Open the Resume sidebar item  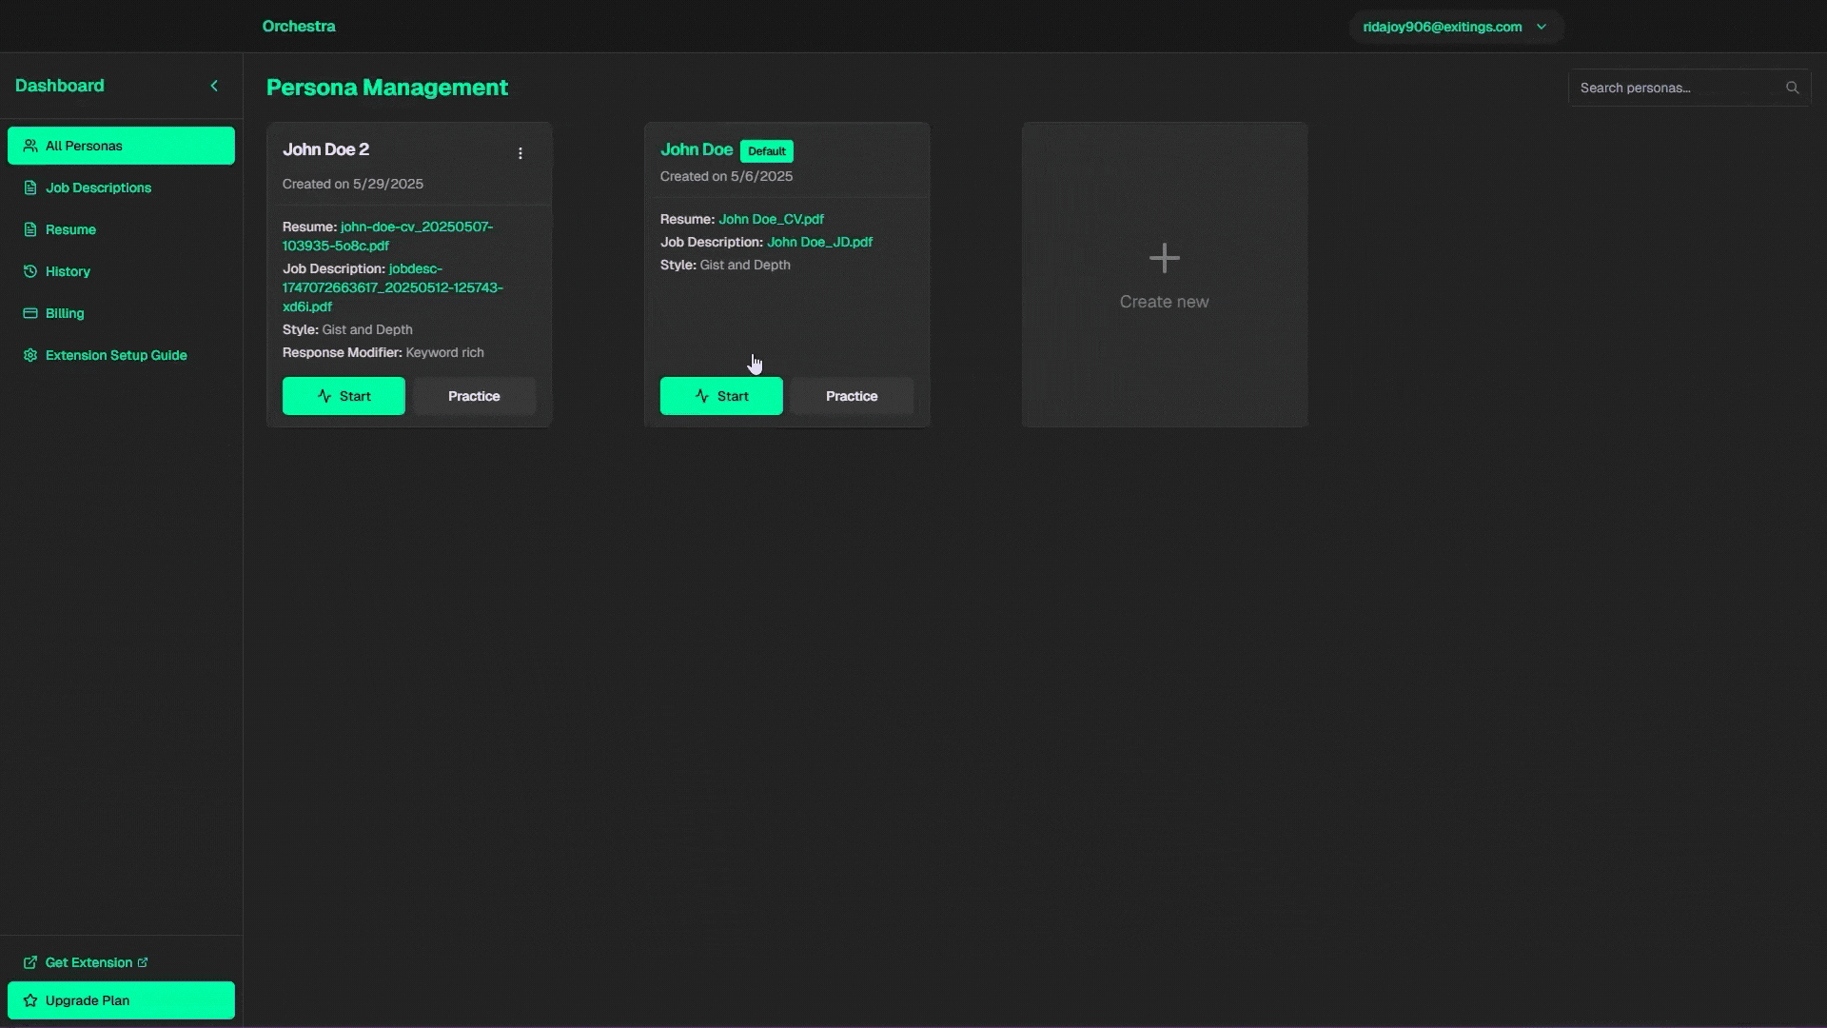[70, 229]
